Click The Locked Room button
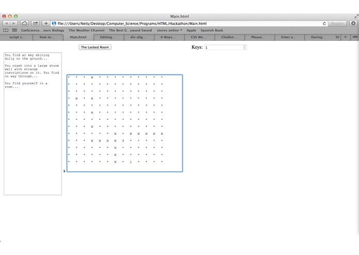The height and width of the screenshot is (255, 359). tap(95, 47)
